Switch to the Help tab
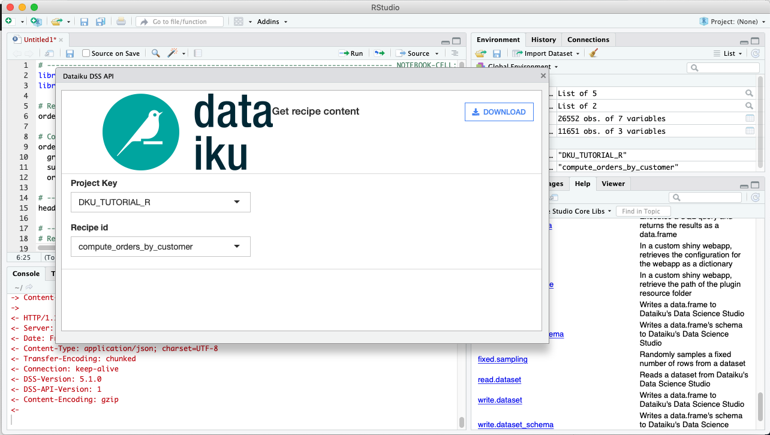Screen dimensions: 770x435 [x=582, y=184]
